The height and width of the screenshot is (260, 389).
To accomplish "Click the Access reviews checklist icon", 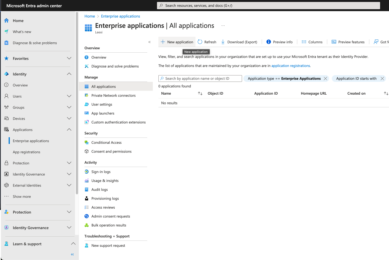I will click(86, 207).
